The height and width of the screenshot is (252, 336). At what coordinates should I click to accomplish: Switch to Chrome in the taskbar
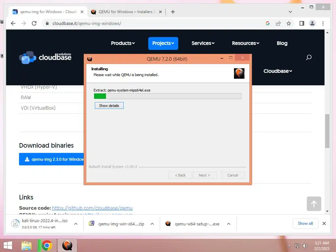(47, 245)
